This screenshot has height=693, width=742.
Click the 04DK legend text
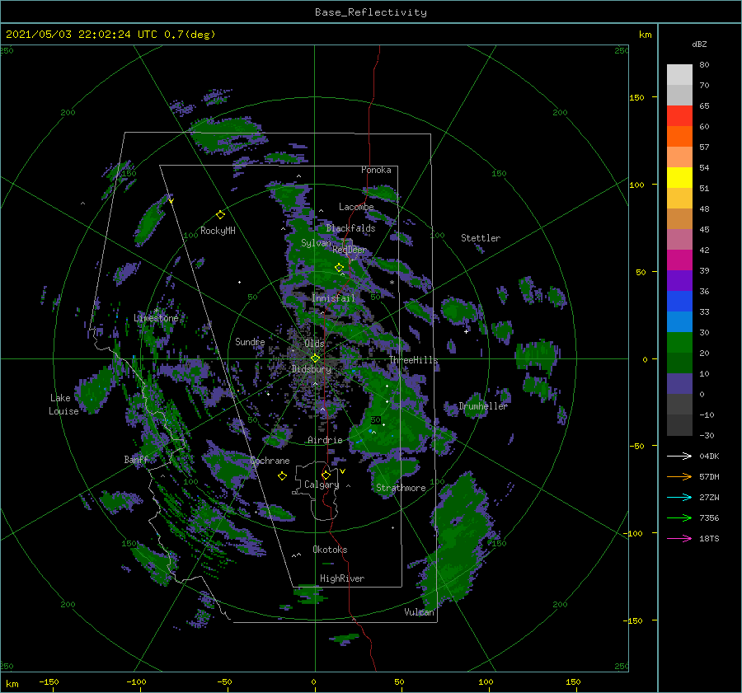point(709,456)
